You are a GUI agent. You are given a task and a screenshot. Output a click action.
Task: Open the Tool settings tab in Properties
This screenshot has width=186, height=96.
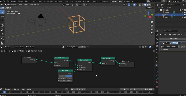pyautogui.click(x=157, y=35)
